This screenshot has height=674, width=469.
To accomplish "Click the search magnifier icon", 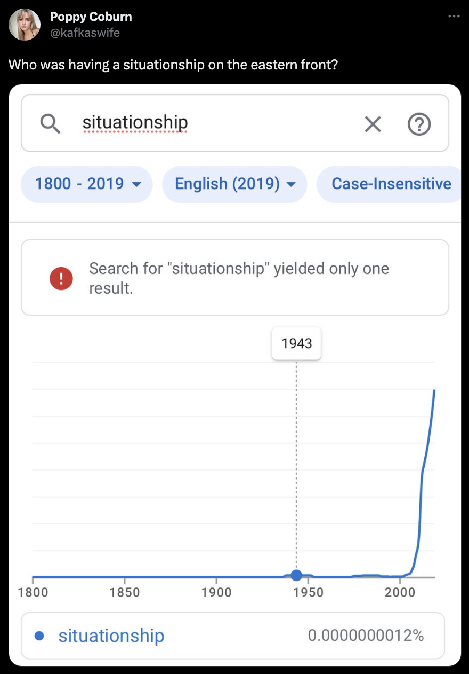I will pyautogui.click(x=50, y=124).
